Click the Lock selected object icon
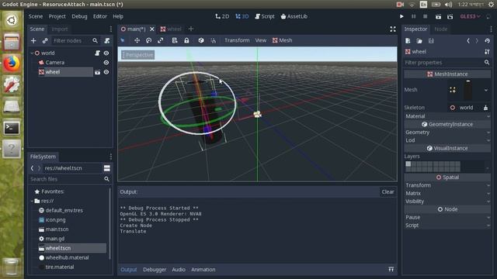The image size is (497, 279). (x=186, y=40)
